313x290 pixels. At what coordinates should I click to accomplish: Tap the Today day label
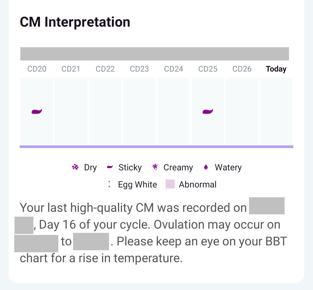(x=276, y=69)
